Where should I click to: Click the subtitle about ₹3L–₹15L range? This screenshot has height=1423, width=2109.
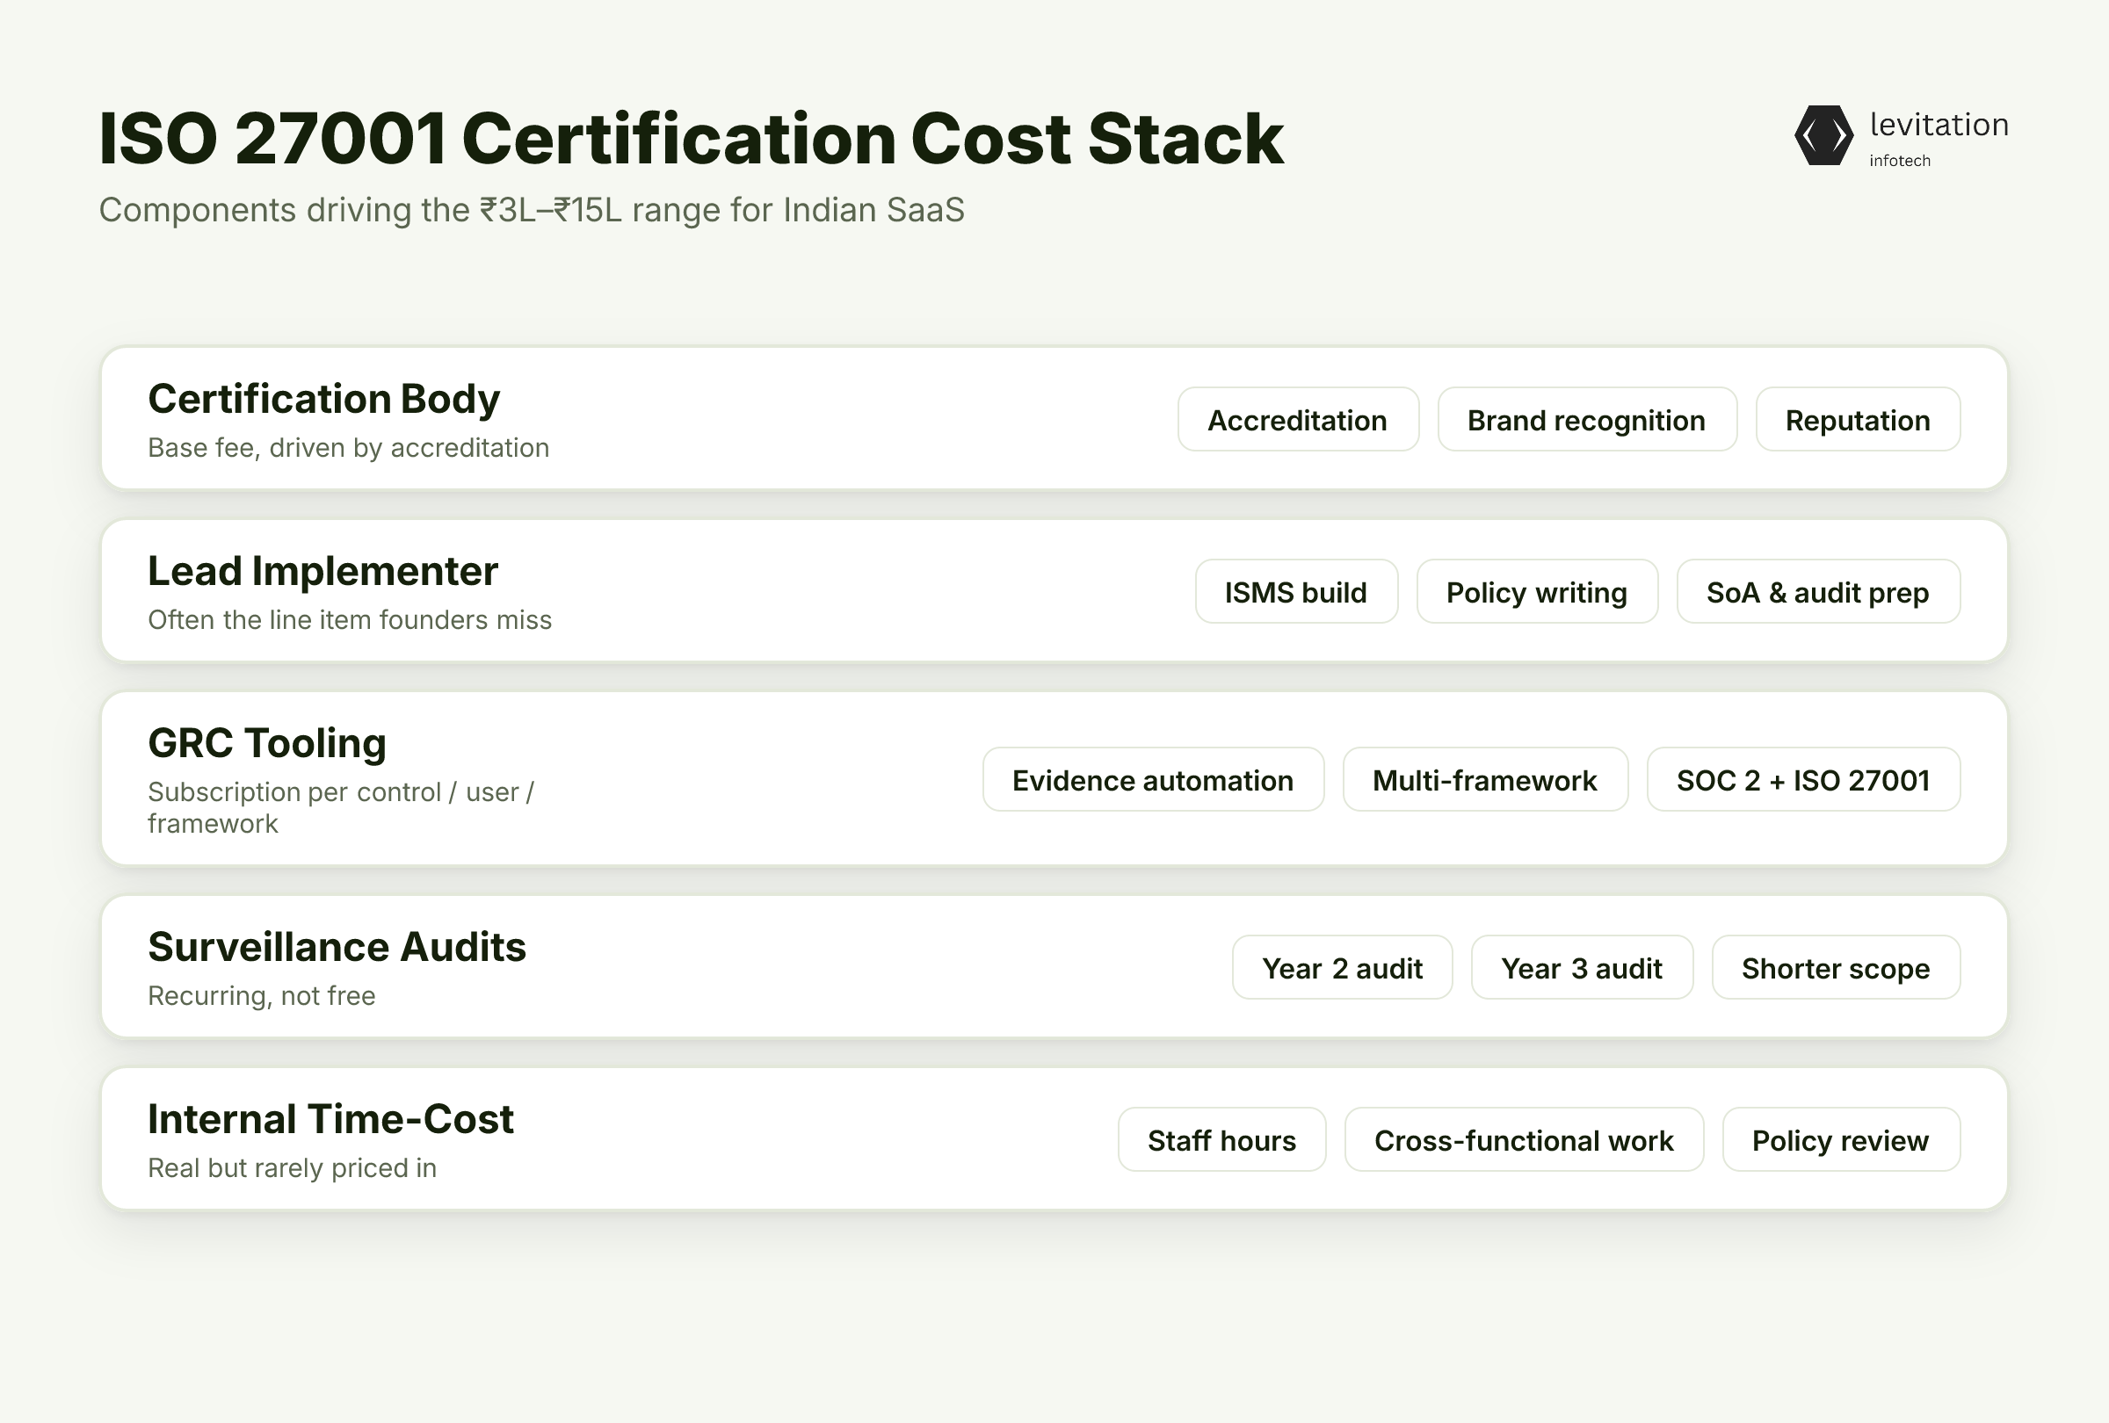click(531, 210)
